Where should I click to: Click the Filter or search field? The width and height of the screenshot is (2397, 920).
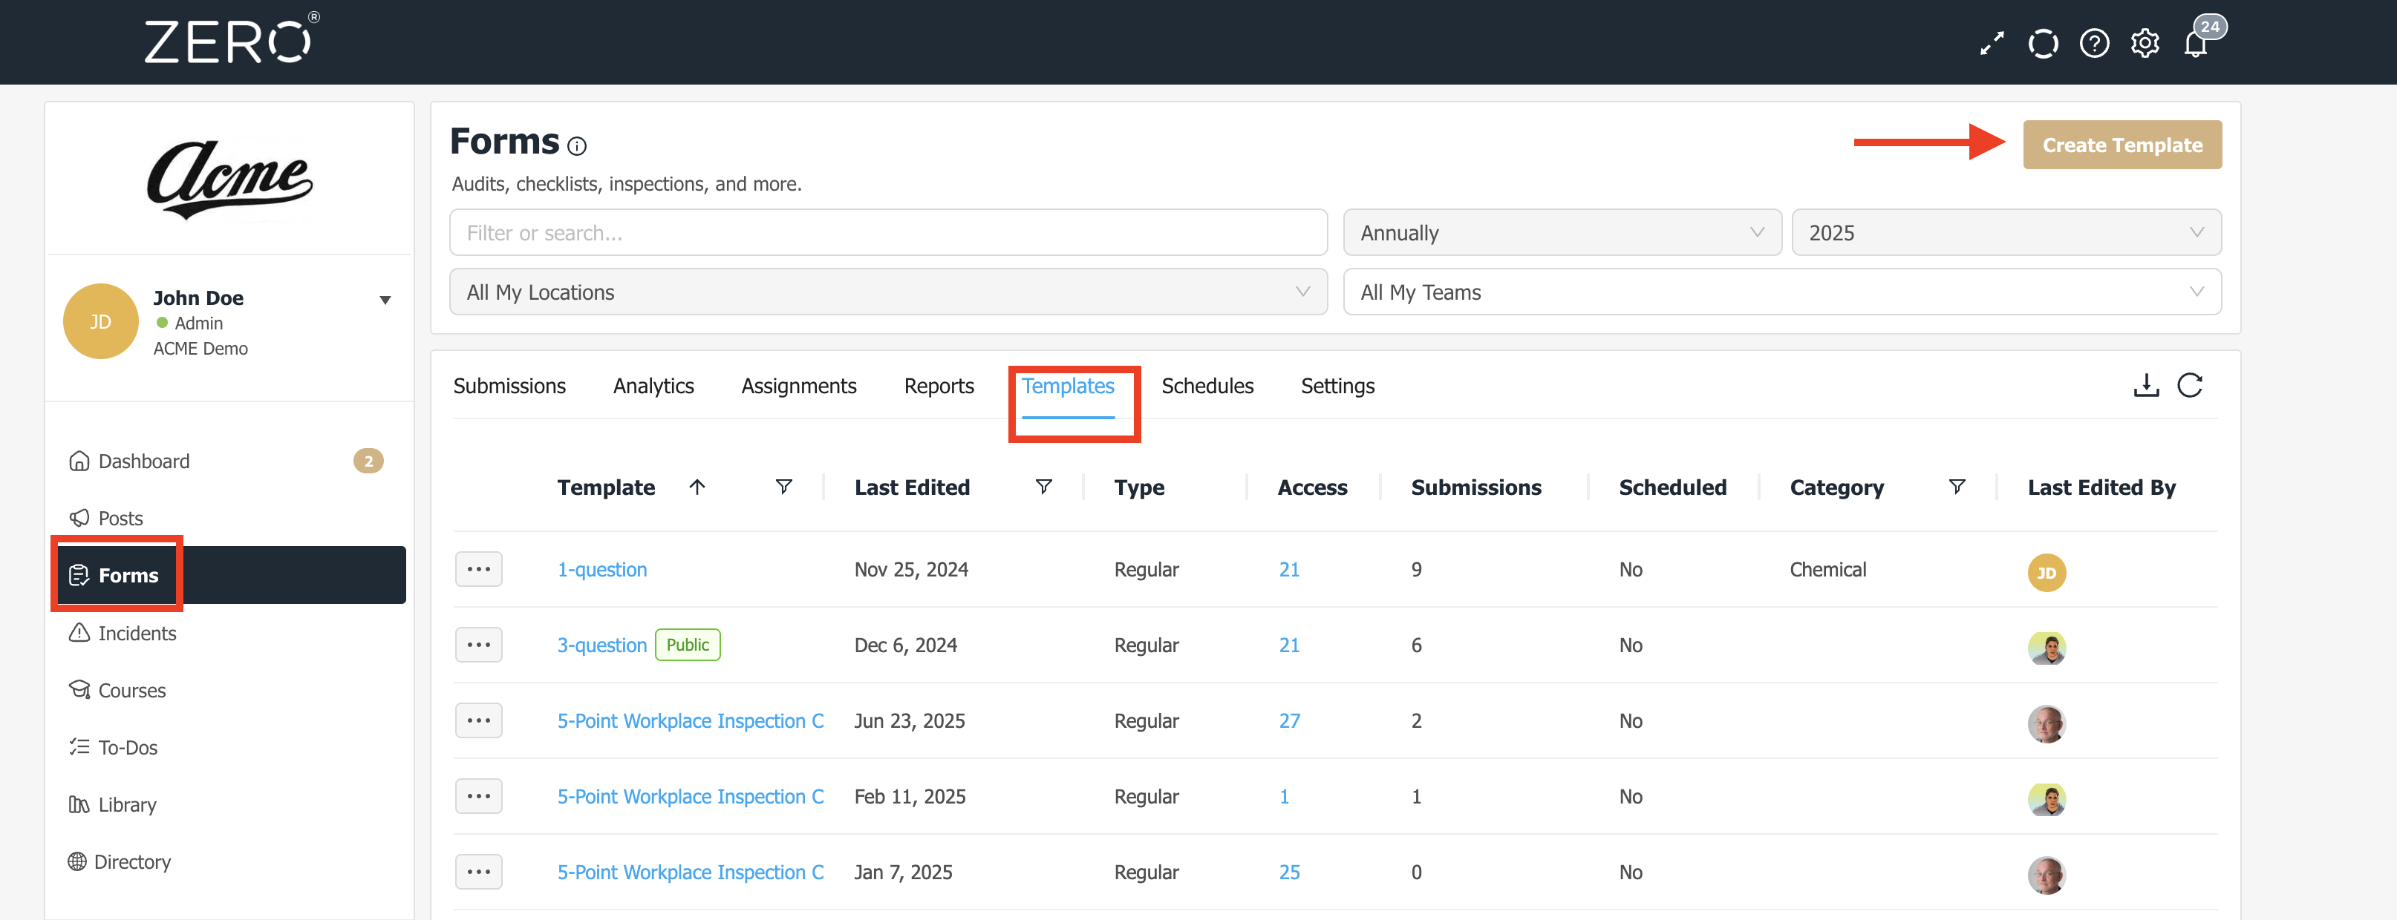(887, 232)
